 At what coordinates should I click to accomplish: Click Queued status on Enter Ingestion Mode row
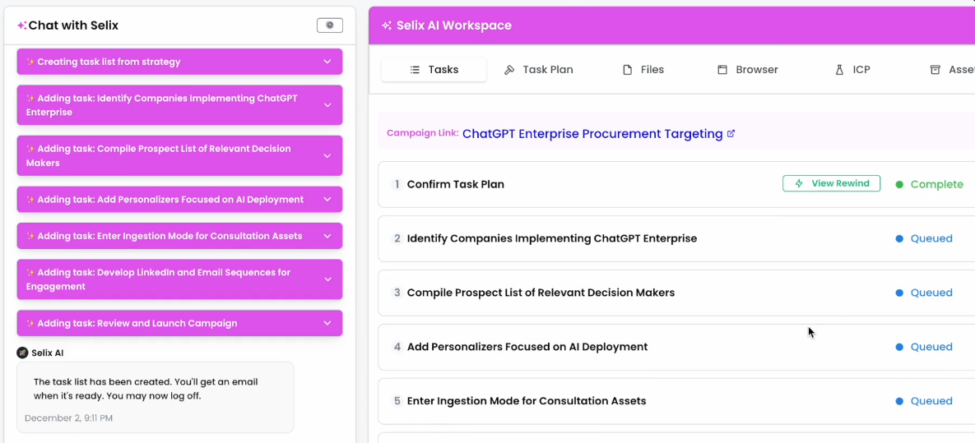tap(931, 401)
